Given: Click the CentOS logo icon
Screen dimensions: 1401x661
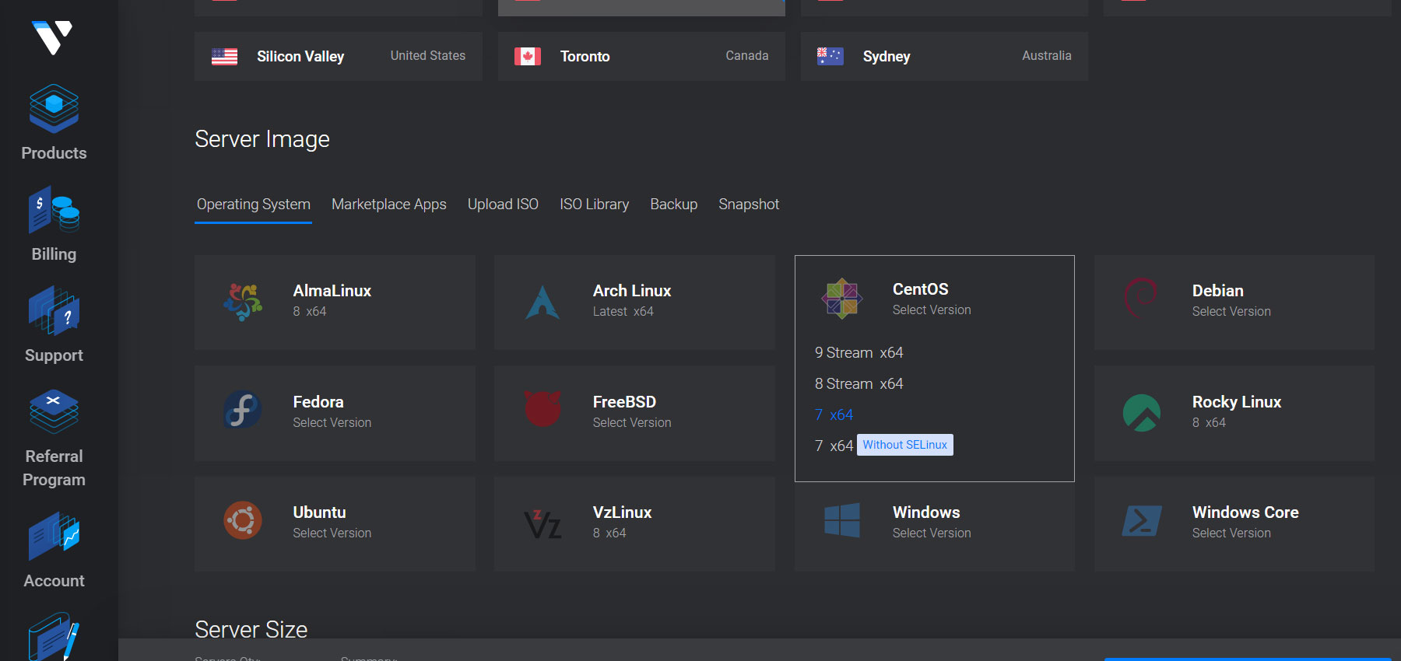Looking at the screenshot, I should [x=842, y=299].
